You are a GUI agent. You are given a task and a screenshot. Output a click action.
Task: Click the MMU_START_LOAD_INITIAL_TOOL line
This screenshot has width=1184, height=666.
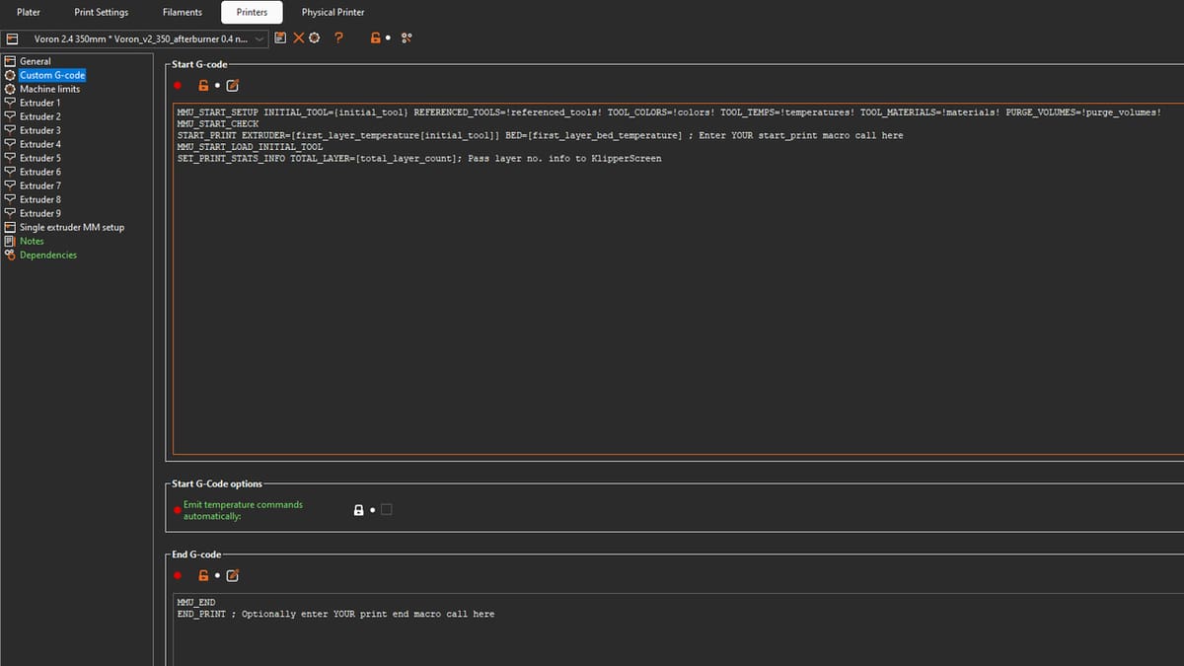click(250, 147)
